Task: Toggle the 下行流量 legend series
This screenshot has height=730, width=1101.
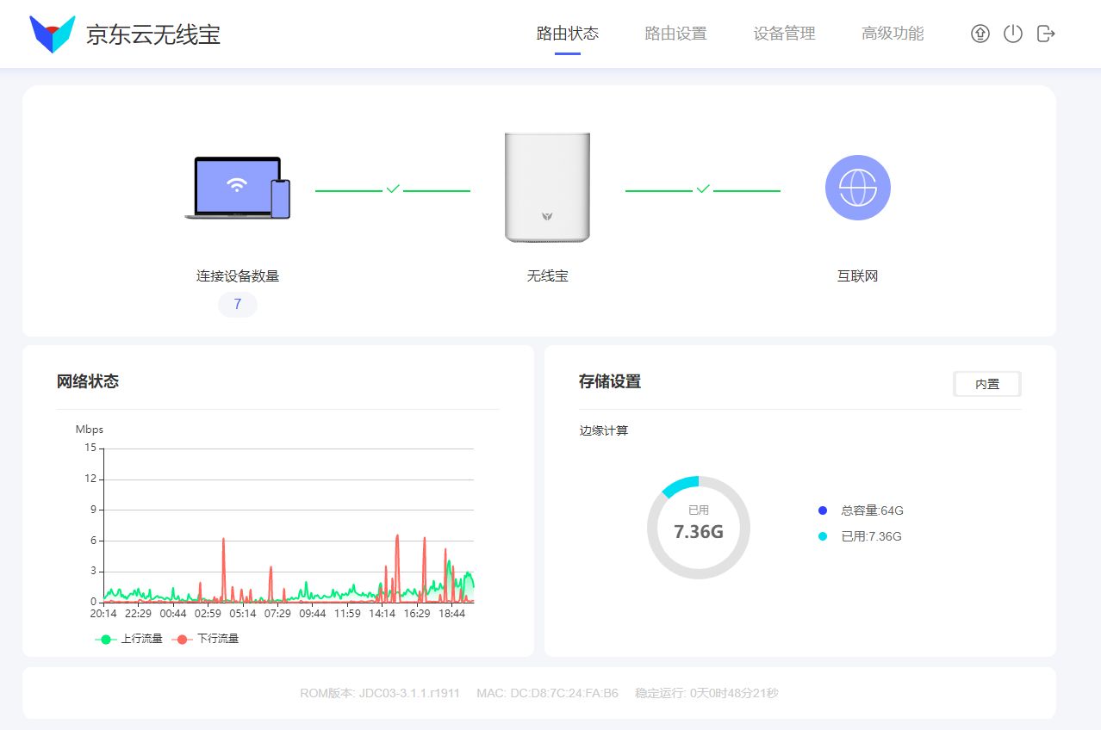Action: pyautogui.click(x=205, y=639)
